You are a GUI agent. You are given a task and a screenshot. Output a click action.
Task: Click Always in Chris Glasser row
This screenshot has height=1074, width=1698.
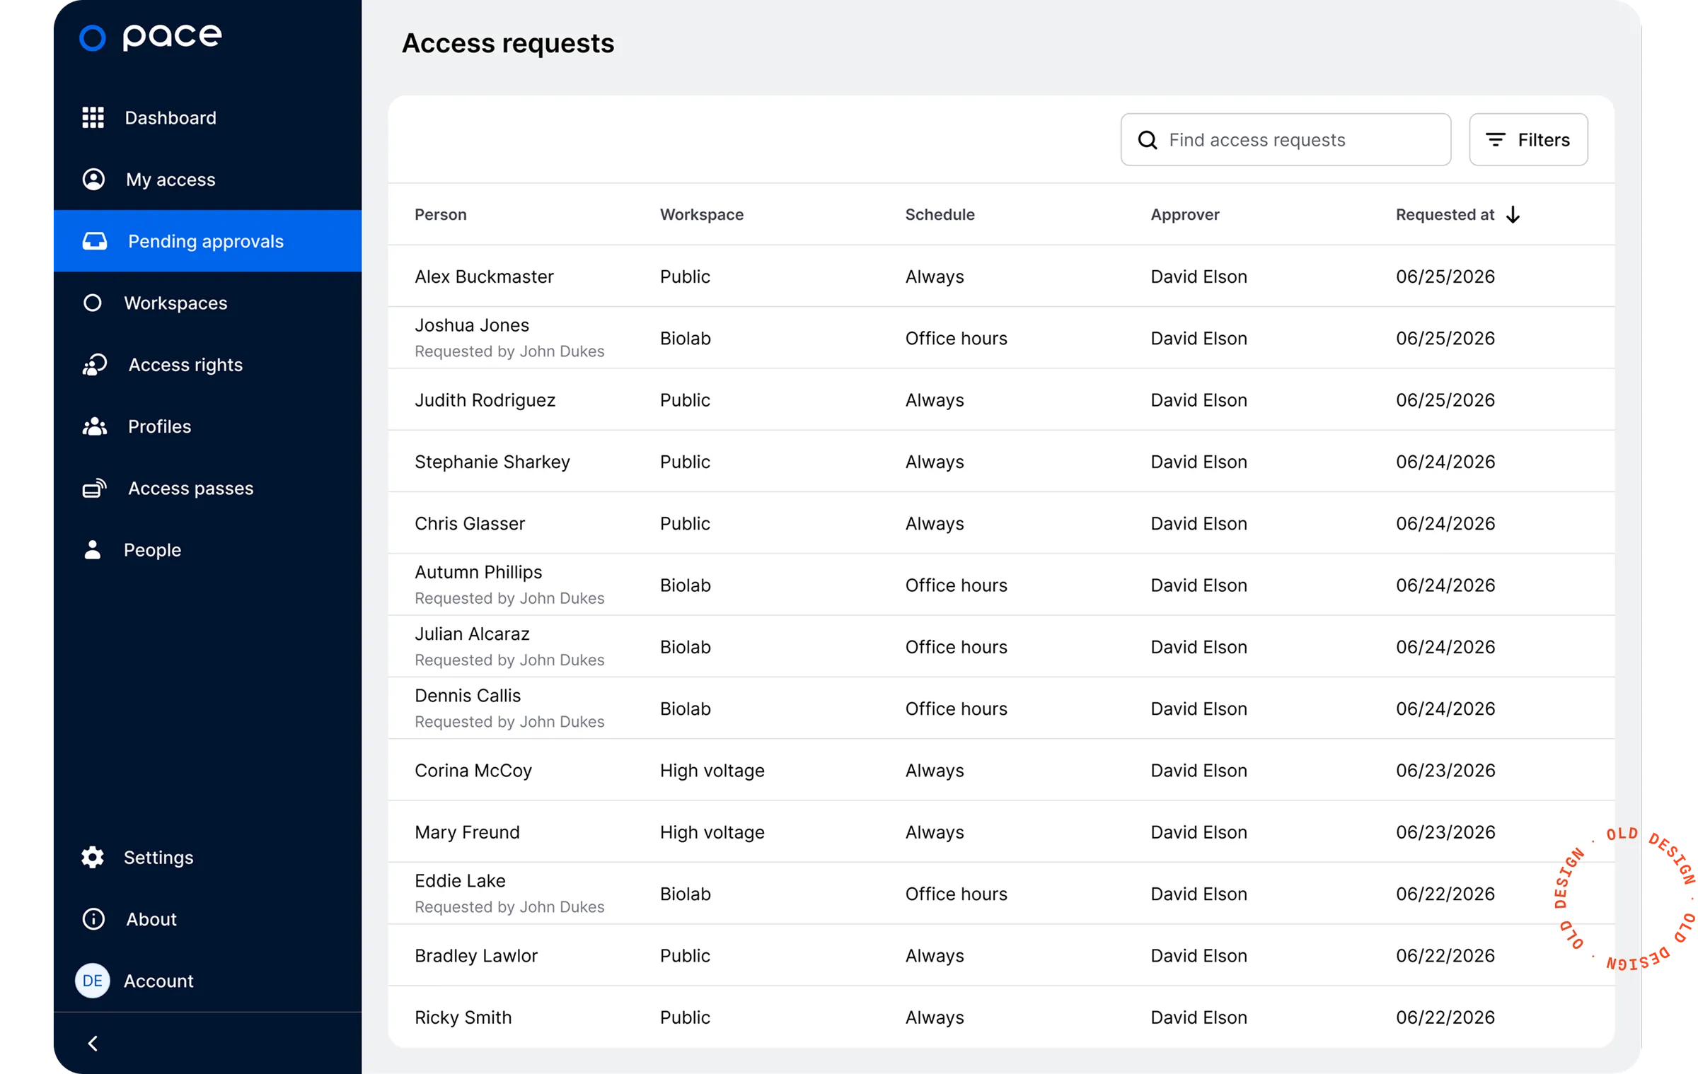[x=935, y=524]
